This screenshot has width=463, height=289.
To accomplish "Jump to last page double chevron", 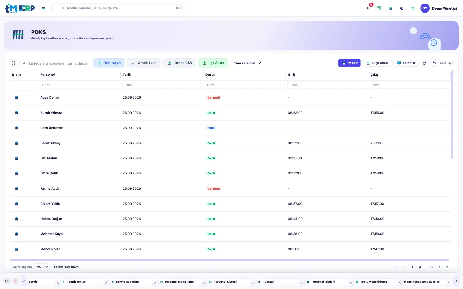I will click(447, 267).
